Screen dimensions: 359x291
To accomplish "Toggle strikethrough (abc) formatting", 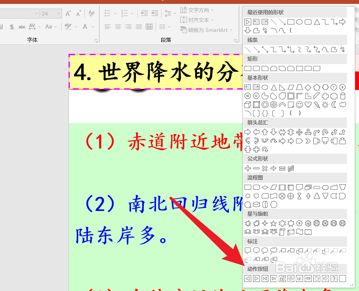I will click(x=22, y=27).
